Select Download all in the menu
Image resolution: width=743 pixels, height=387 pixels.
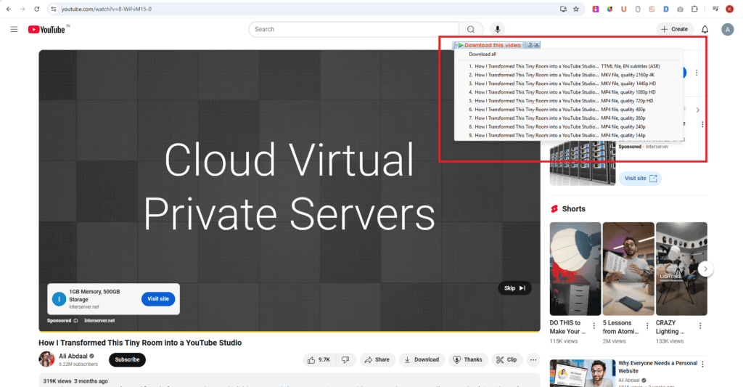(x=483, y=54)
